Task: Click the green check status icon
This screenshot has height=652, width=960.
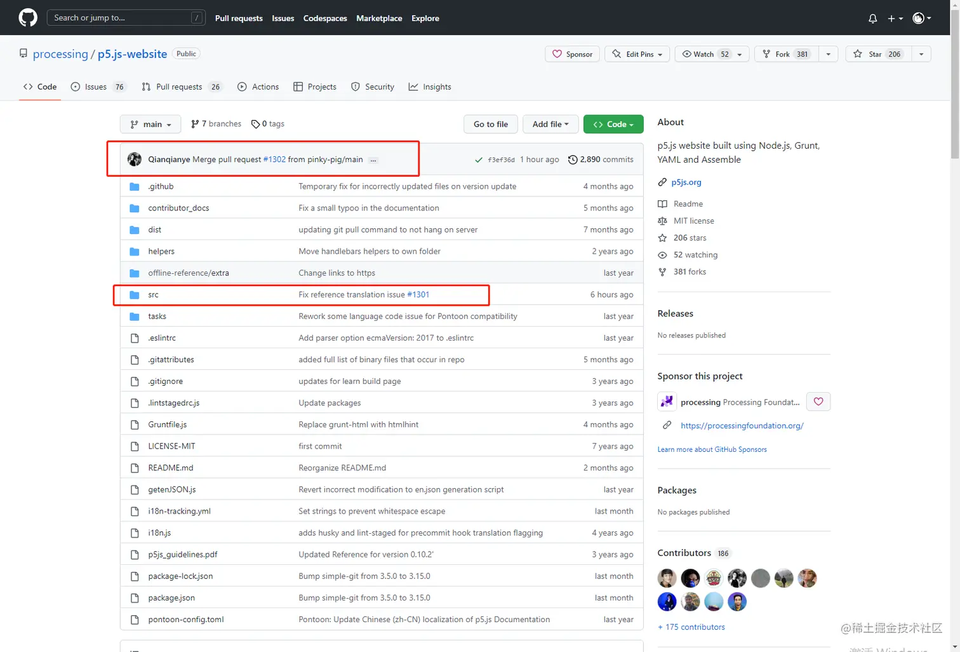Action: click(479, 160)
